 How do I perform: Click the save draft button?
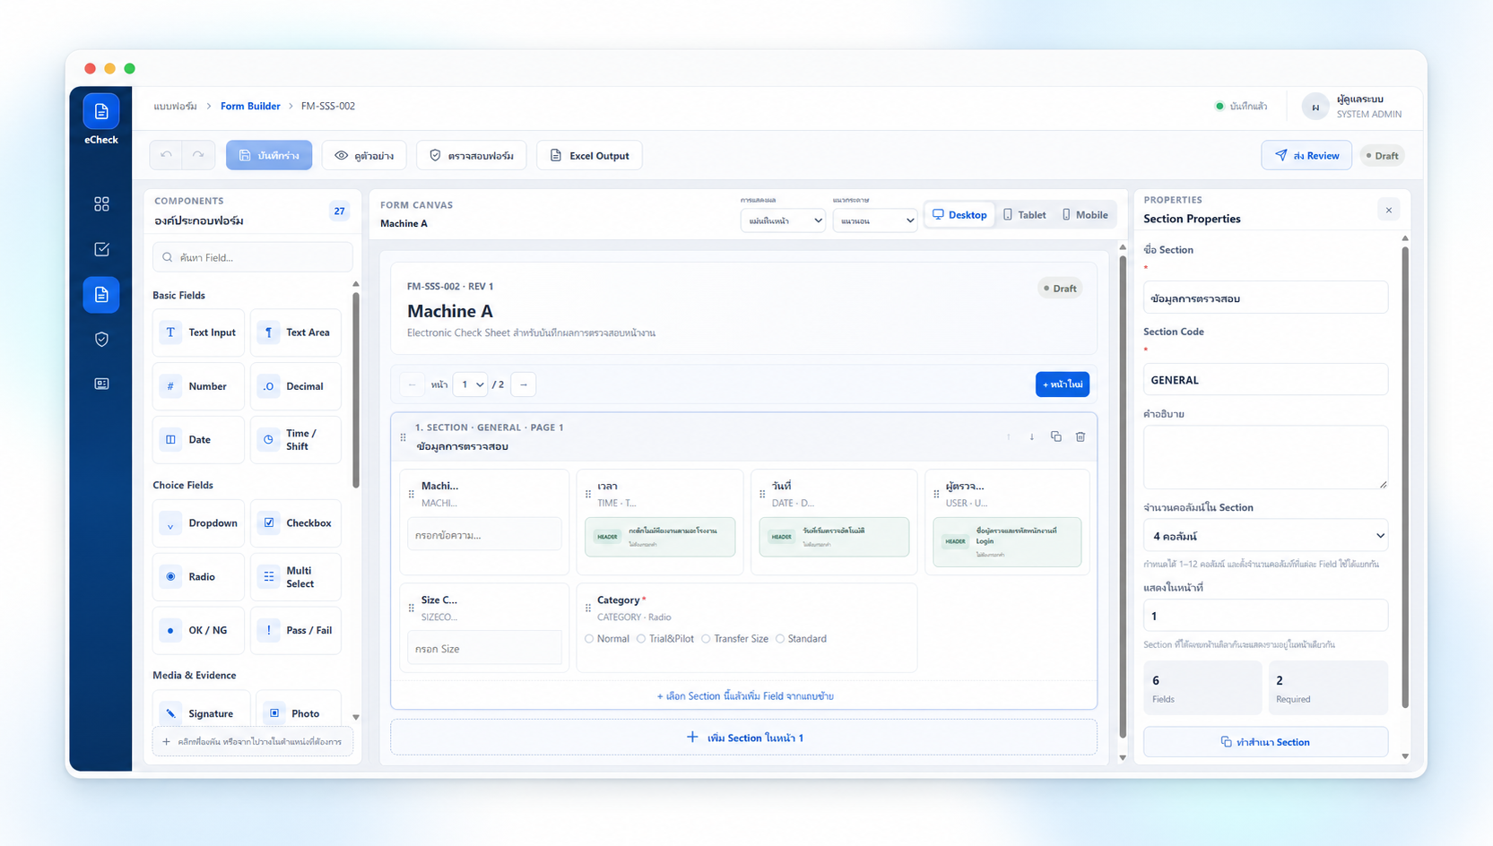[x=269, y=155]
